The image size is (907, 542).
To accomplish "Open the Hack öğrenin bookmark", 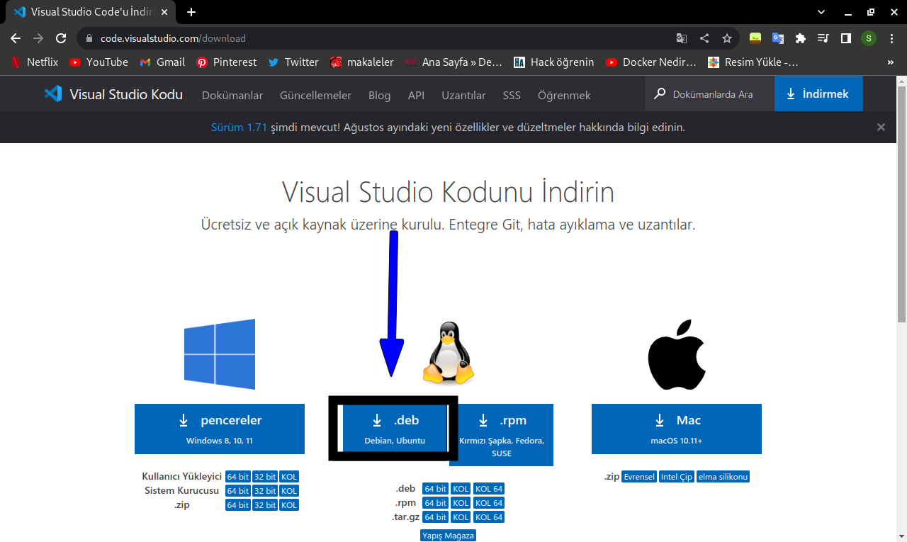I will (554, 62).
